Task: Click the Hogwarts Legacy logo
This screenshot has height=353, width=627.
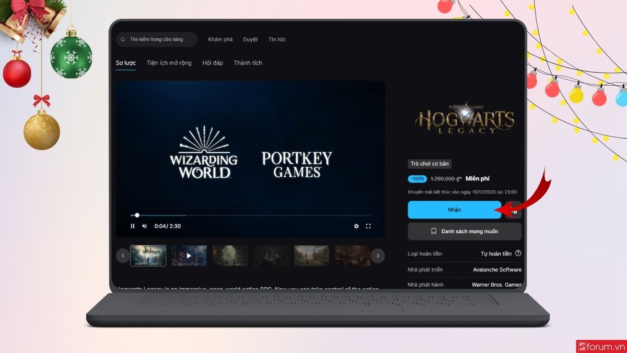Action: (465, 118)
